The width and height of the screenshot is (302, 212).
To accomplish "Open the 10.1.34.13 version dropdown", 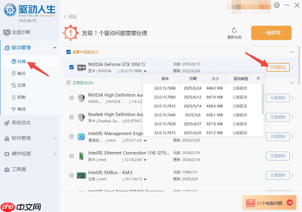I will (x=145, y=179).
